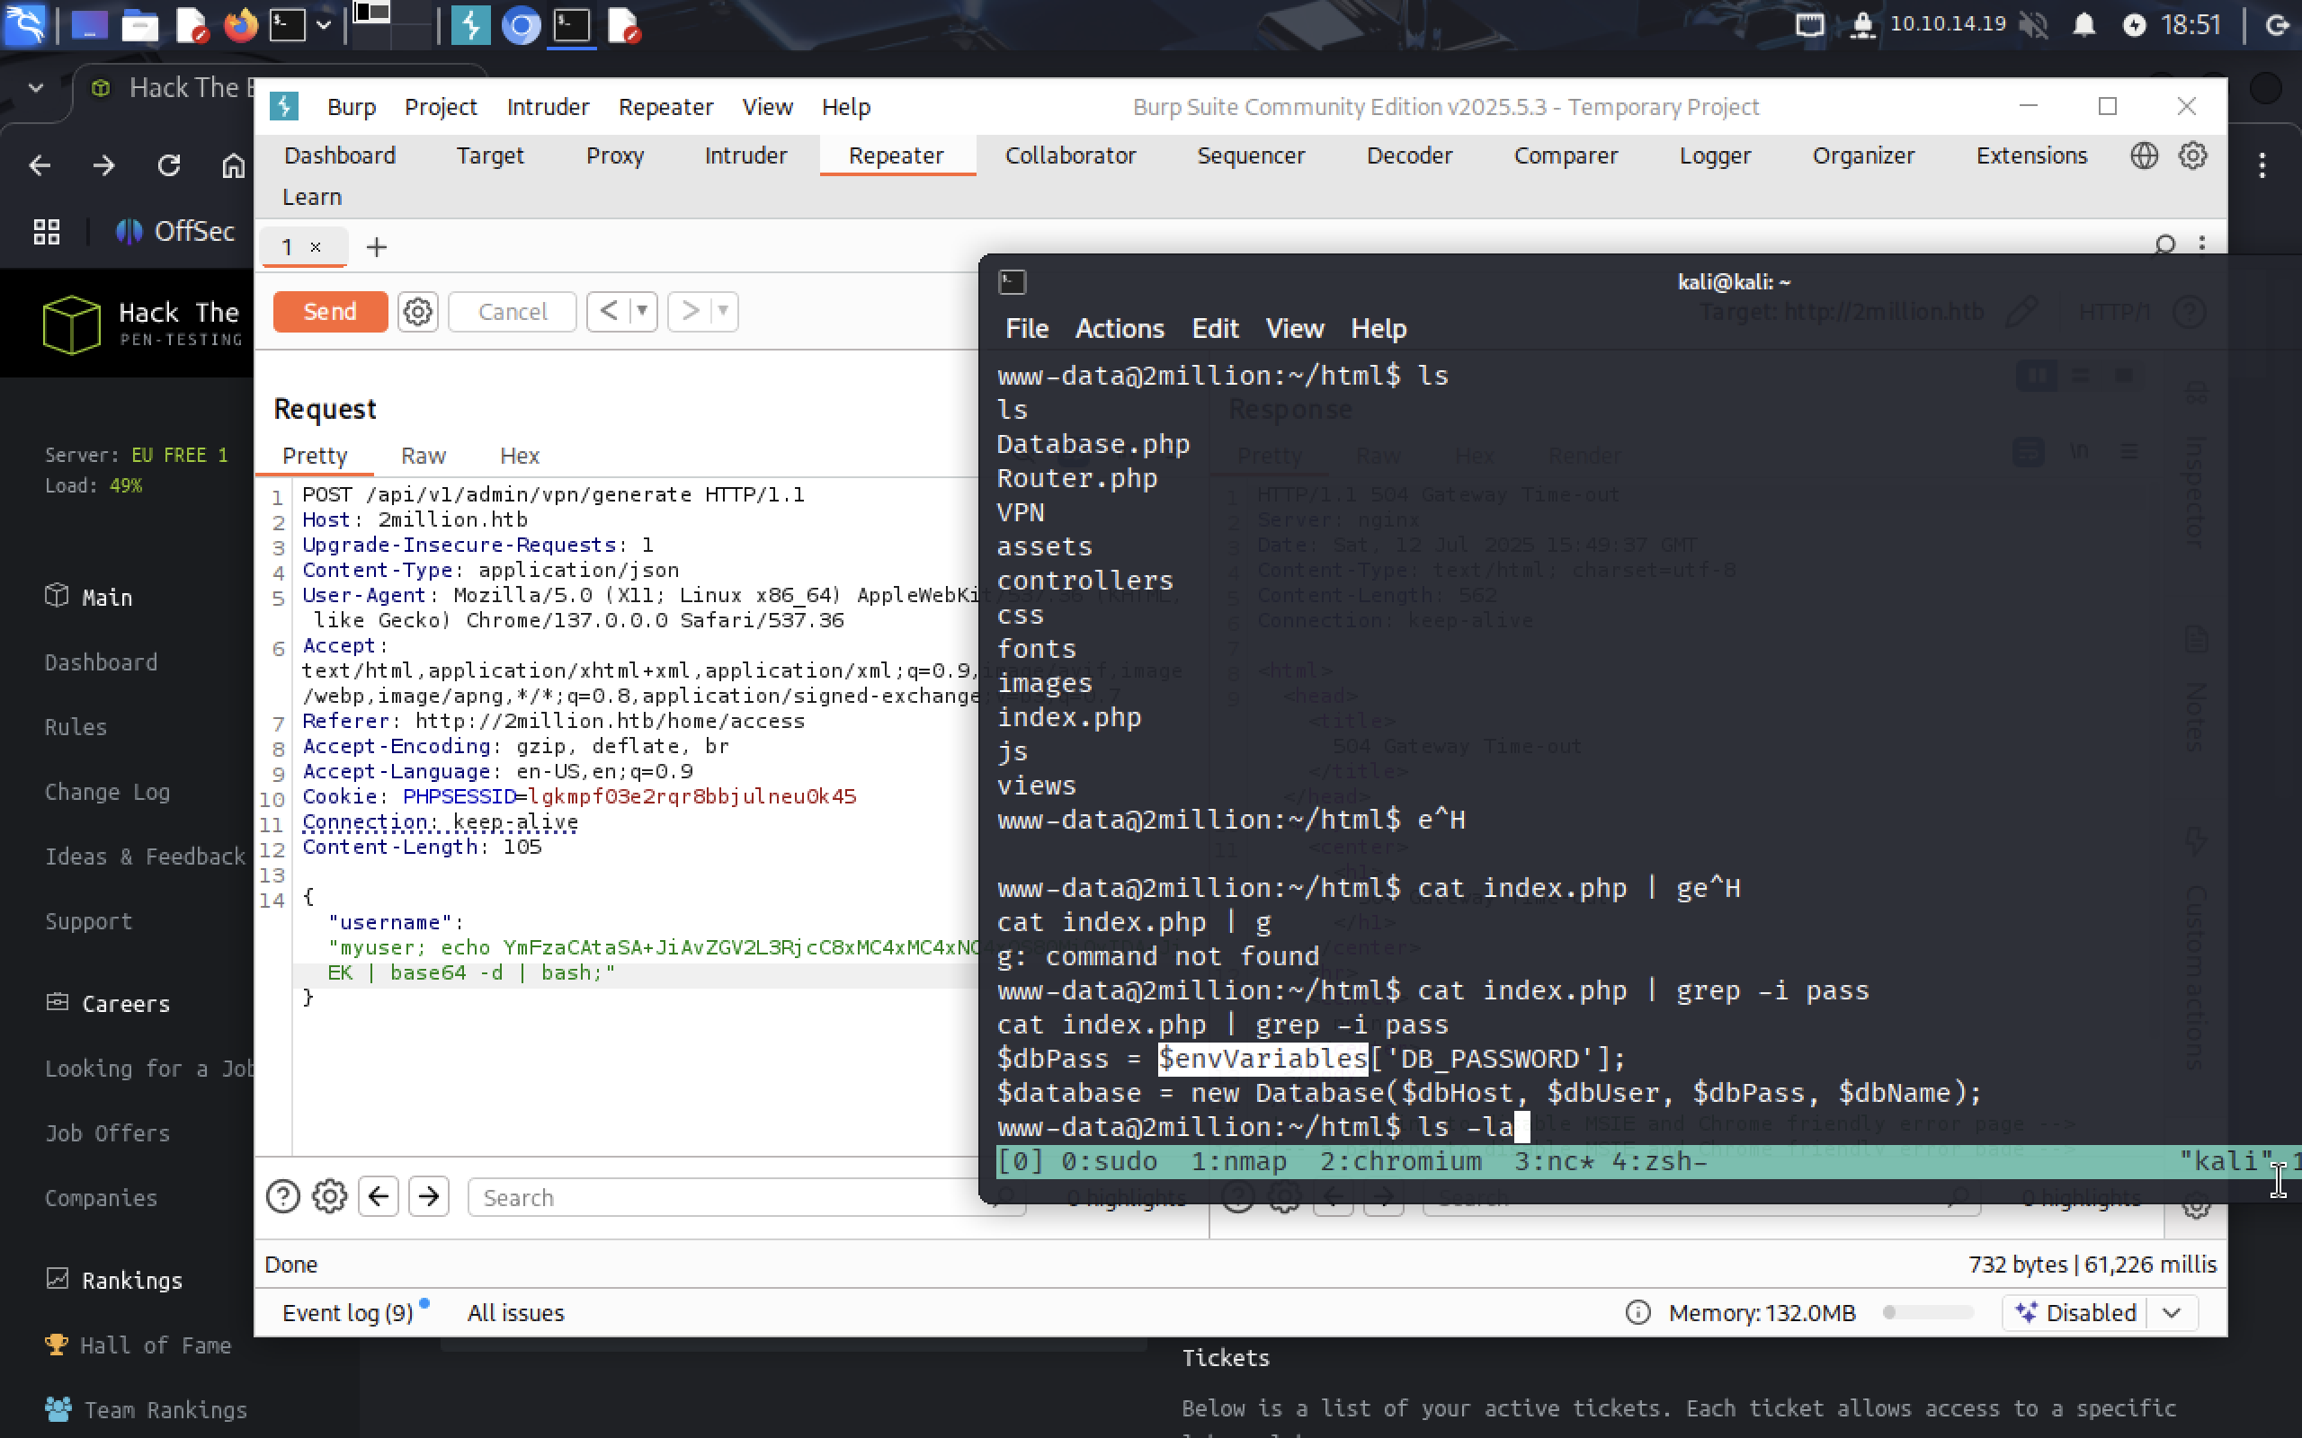Open the Extensions tab
2302x1438 pixels.
click(2031, 155)
